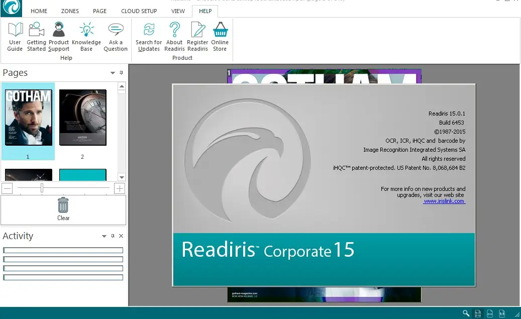Open About Readiris
The height and width of the screenshot is (319, 521).
(174, 37)
